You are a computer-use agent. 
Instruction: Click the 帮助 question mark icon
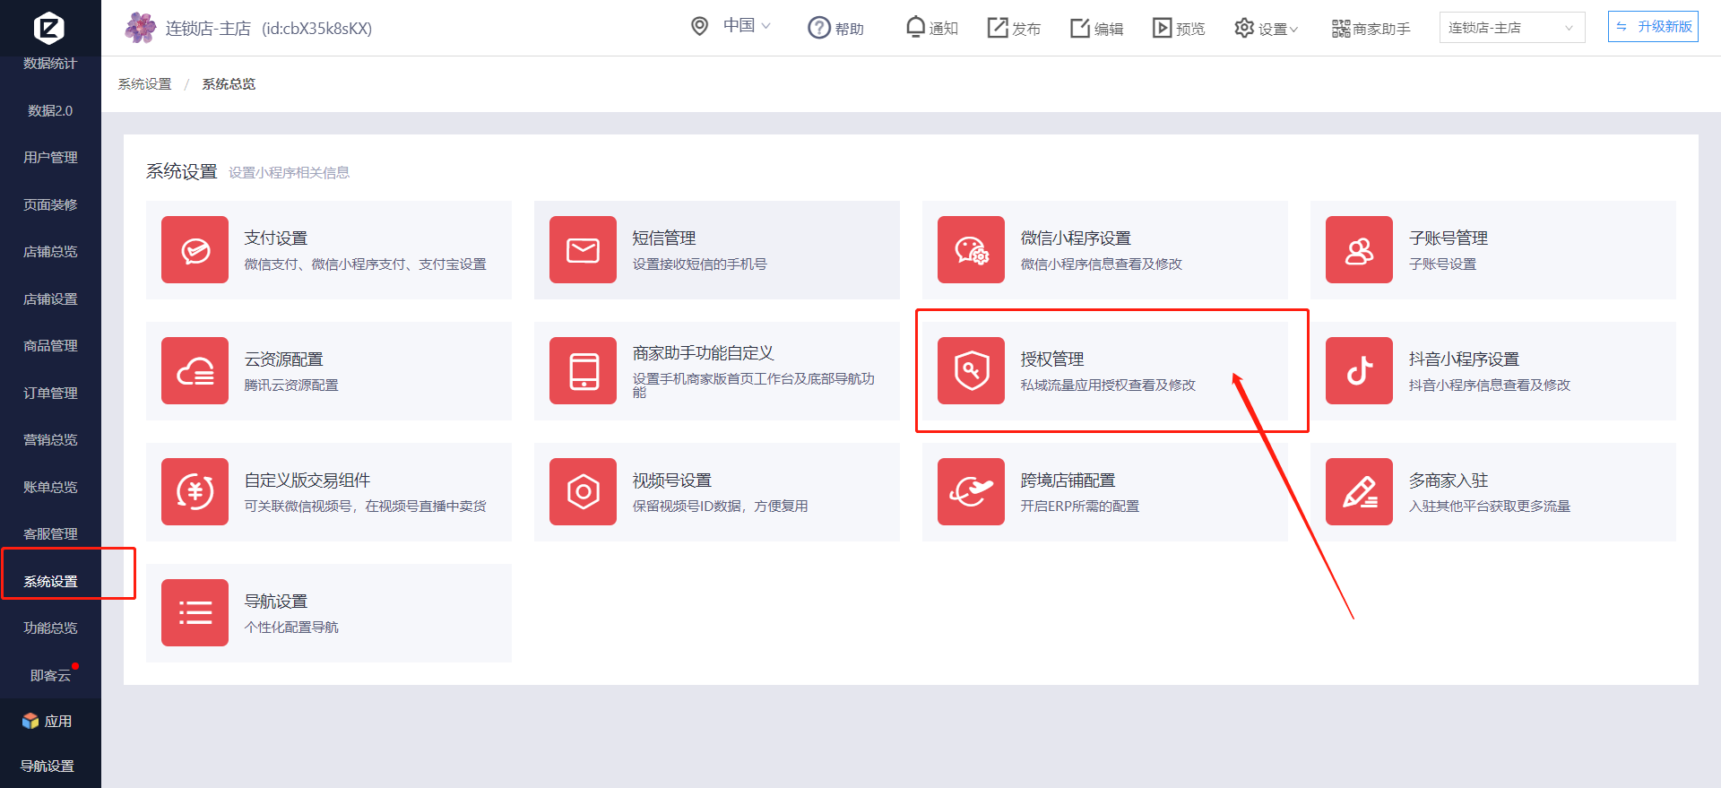click(818, 28)
